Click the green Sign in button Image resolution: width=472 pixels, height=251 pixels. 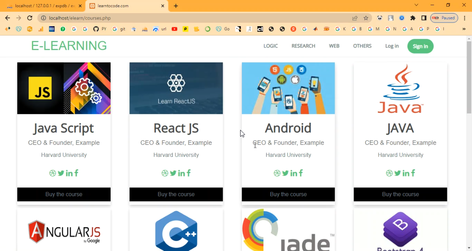point(420,46)
